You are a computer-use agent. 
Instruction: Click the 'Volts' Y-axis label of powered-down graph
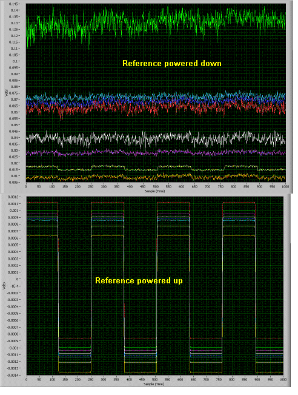click(x=7, y=92)
